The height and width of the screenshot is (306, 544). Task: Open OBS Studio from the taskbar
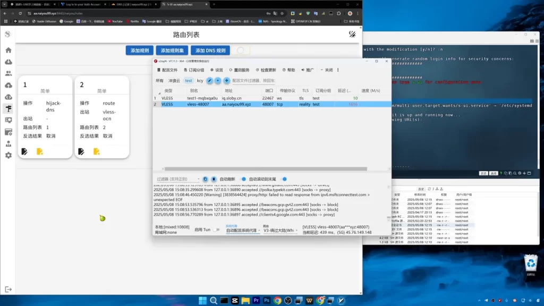point(288,301)
